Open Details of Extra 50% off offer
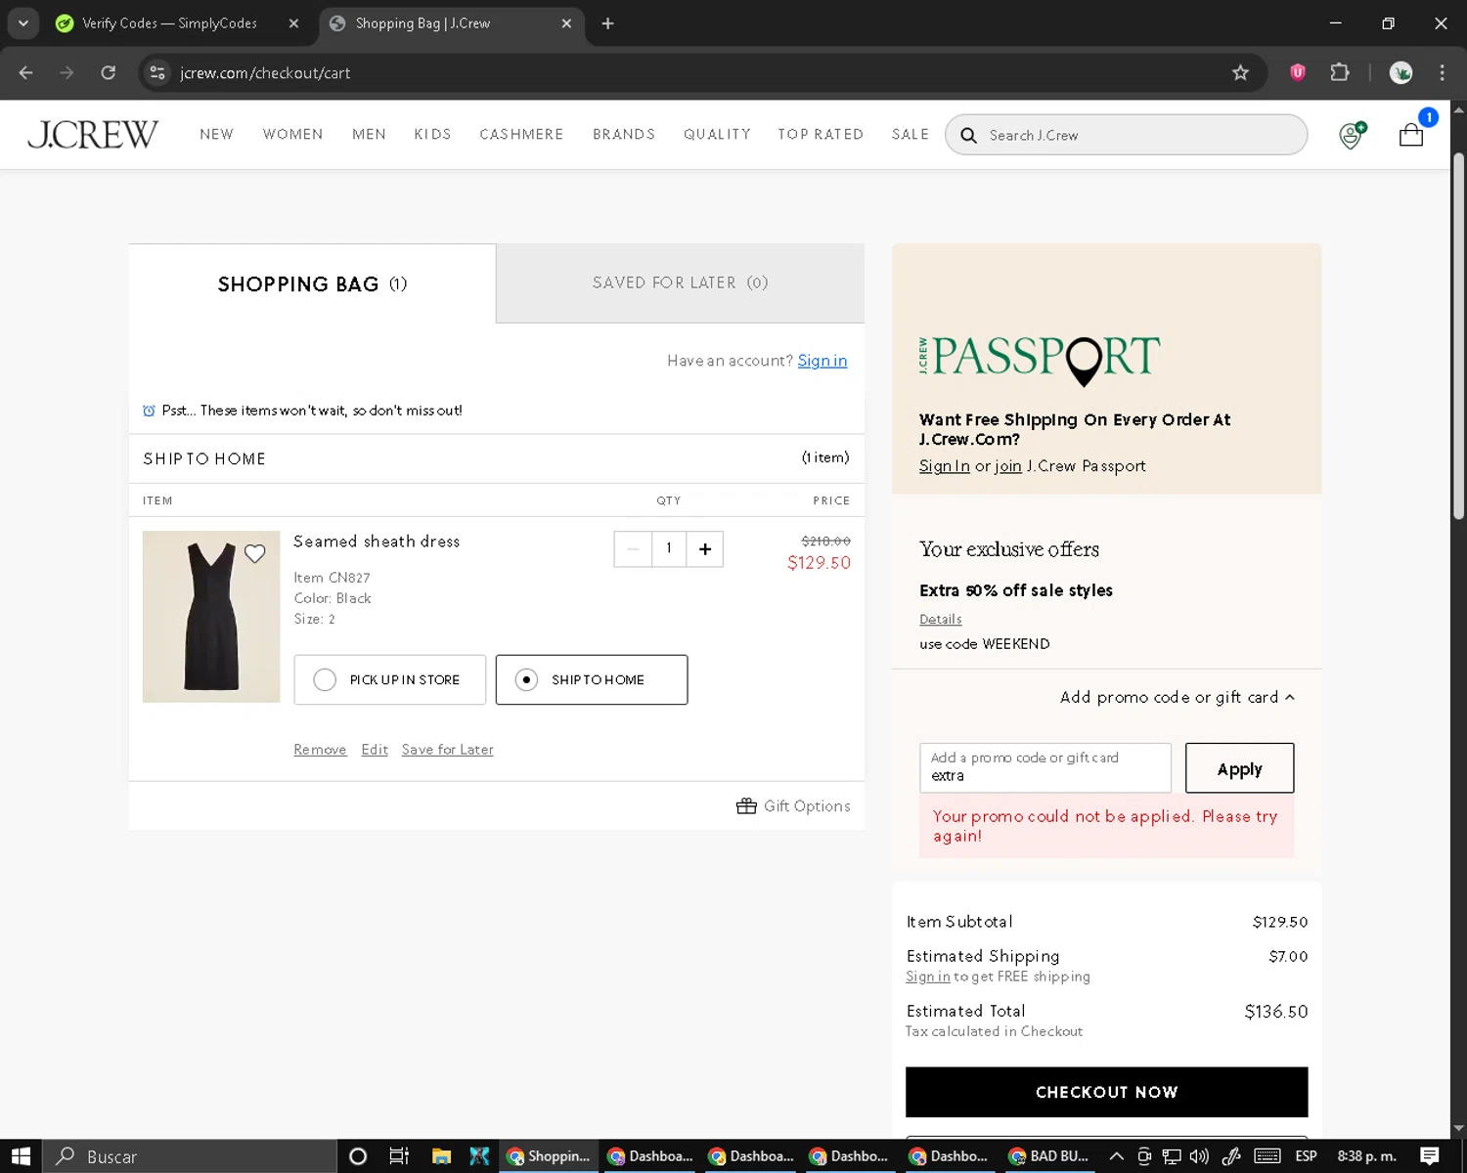This screenshot has width=1467, height=1173. (x=940, y=619)
